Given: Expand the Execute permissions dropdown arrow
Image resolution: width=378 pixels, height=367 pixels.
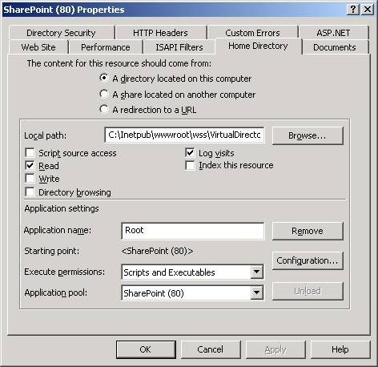Looking at the screenshot, I should coord(256,272).
